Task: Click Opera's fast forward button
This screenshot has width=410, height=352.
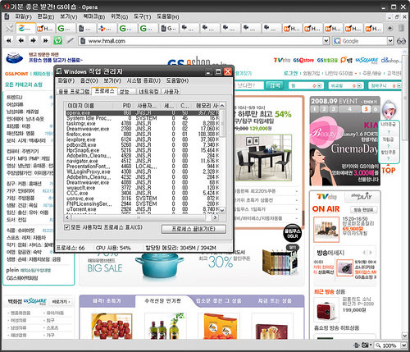Action: pyautogui.click(x=45, y=41)
